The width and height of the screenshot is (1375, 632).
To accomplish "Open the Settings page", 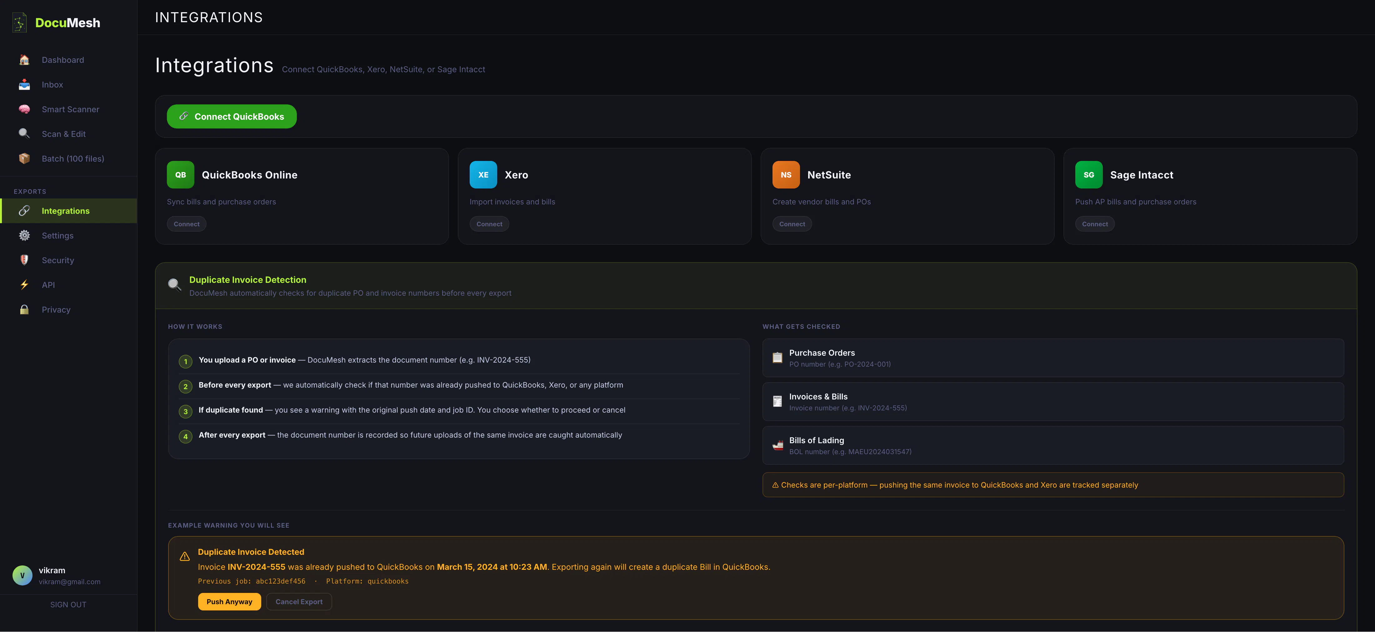I will 68,235.
